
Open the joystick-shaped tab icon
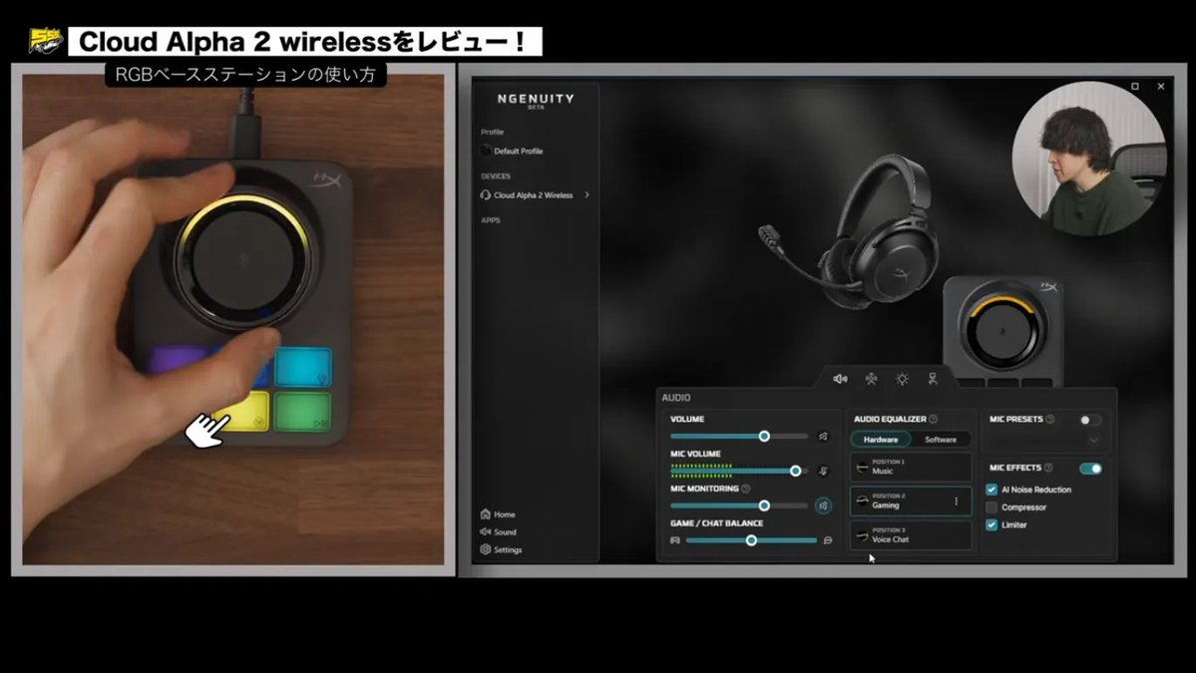pos(932,379)
